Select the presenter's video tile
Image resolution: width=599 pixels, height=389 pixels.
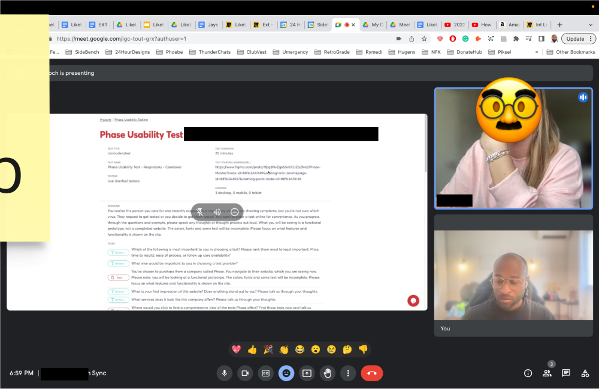pos(513,148)
